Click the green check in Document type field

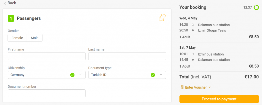pyautogui.click(x=153, y=75)
